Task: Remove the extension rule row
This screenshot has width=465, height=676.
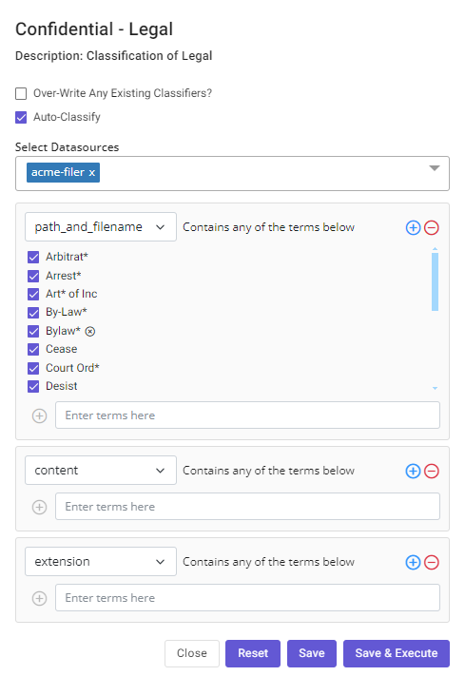Action: [x=432, y=562]
